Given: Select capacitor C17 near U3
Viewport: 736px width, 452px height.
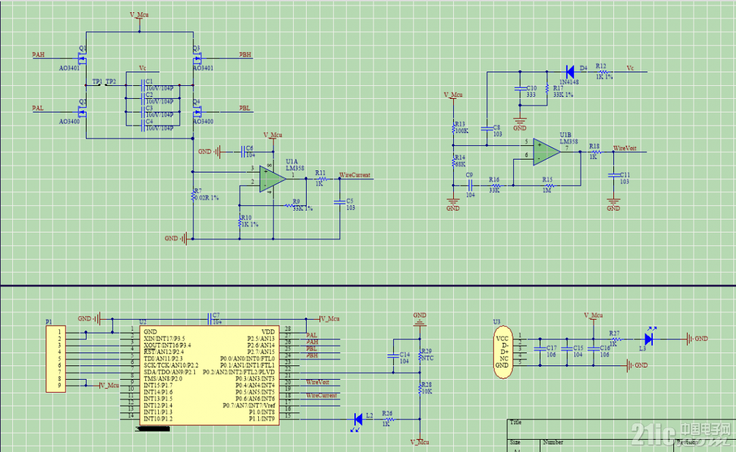Looking at the screenshot, I should point(540,348).
